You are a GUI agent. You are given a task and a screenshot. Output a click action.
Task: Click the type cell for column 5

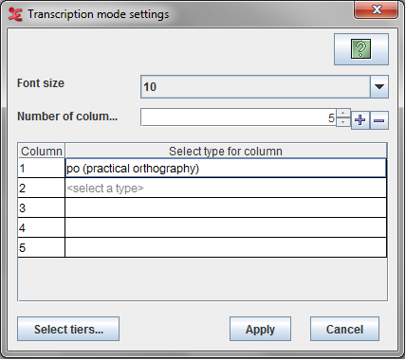click(226, 248)
